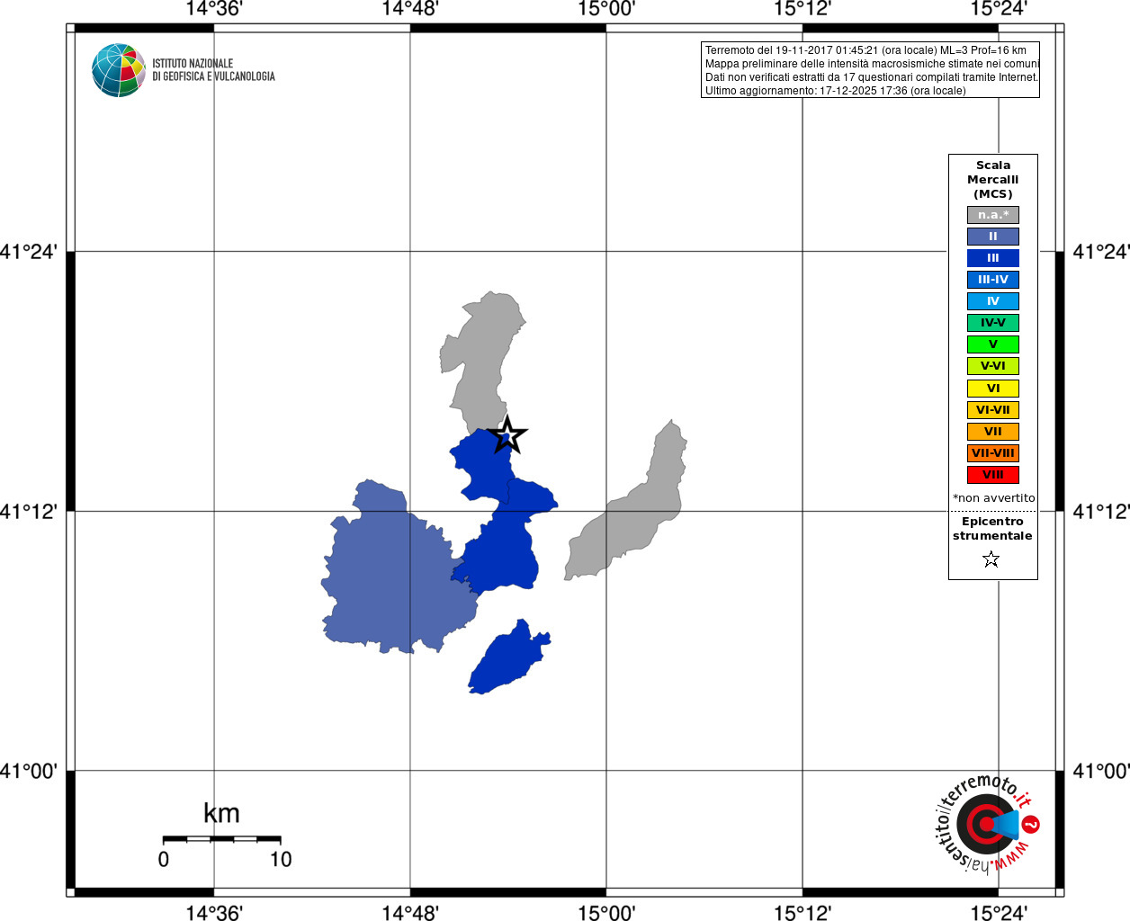The image size is (1130, 921).
Task: Click the yellow VI legend swatch
Action: pyautogui.click(x=993, y=389)
